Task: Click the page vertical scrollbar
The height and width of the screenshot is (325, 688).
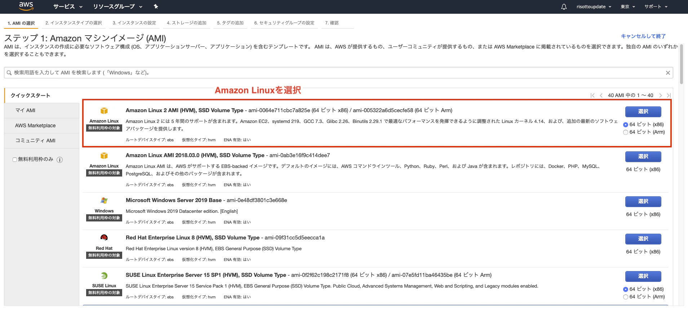Action: (x=681, y=64)
